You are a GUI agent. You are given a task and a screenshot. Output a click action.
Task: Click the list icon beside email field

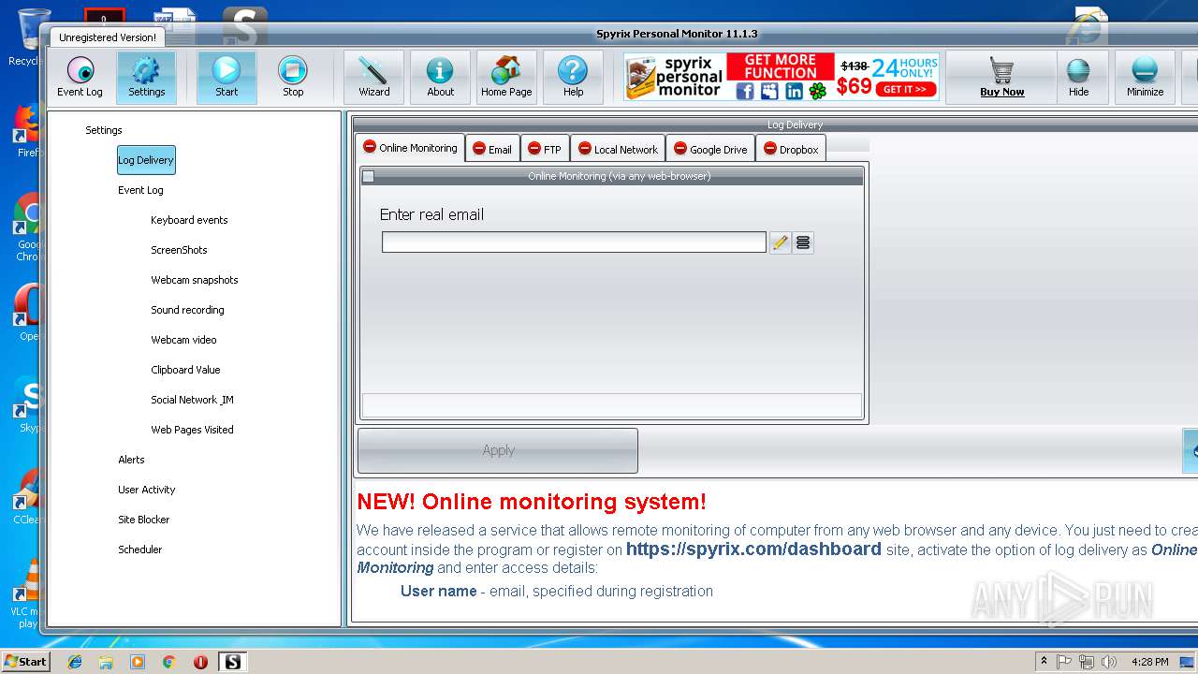tap(802, 242)
